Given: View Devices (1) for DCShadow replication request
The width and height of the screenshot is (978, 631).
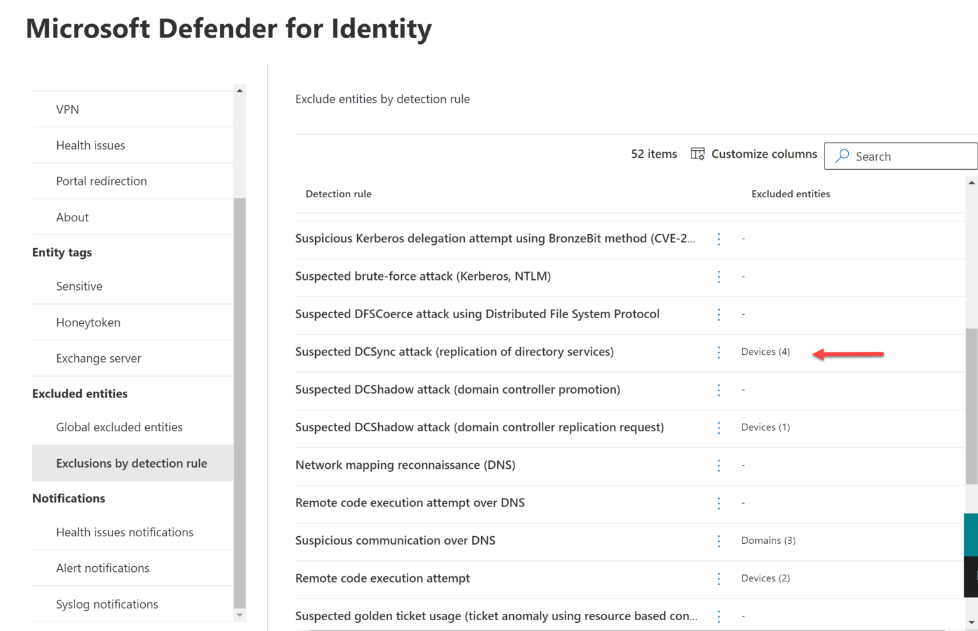Looking at the screenshot, I should click(765, 427).
